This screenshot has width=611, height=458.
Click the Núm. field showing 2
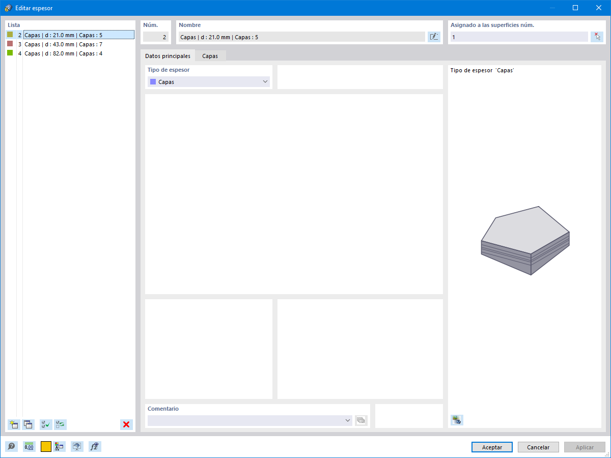(155, 37)
